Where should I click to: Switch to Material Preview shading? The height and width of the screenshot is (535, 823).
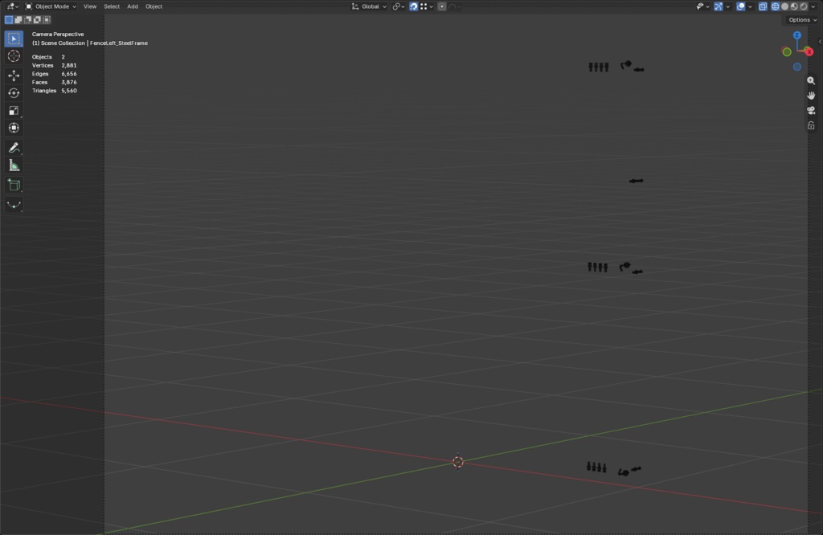tap(794, 6)
